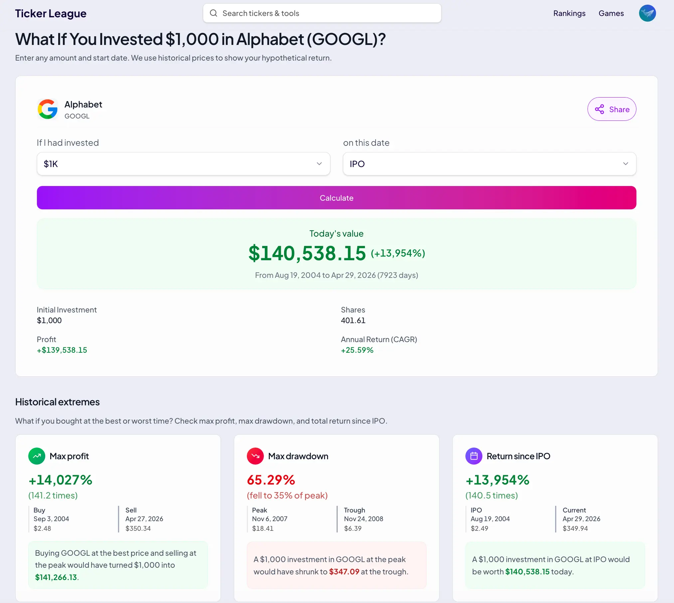This screenshot has width=674, height=603.
Task: Click the IPO price $2.49
Action: click(x=479, y=528)
